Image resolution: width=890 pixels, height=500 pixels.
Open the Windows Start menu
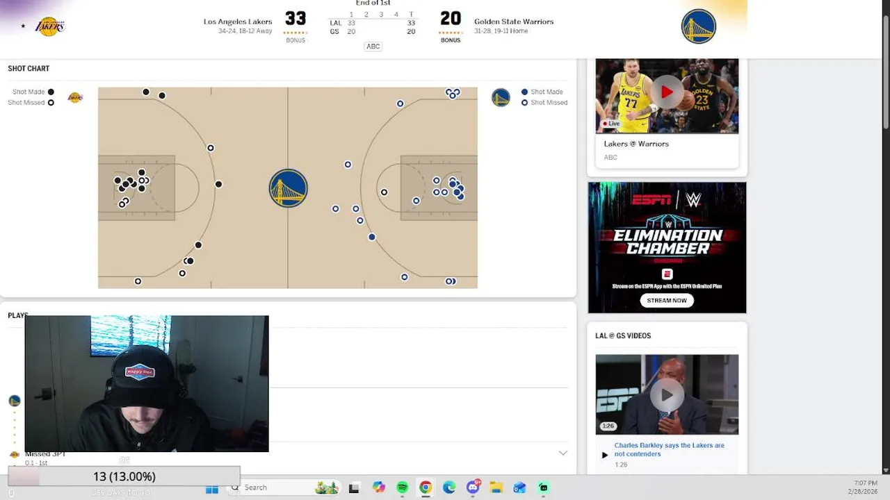click(212, 488)
